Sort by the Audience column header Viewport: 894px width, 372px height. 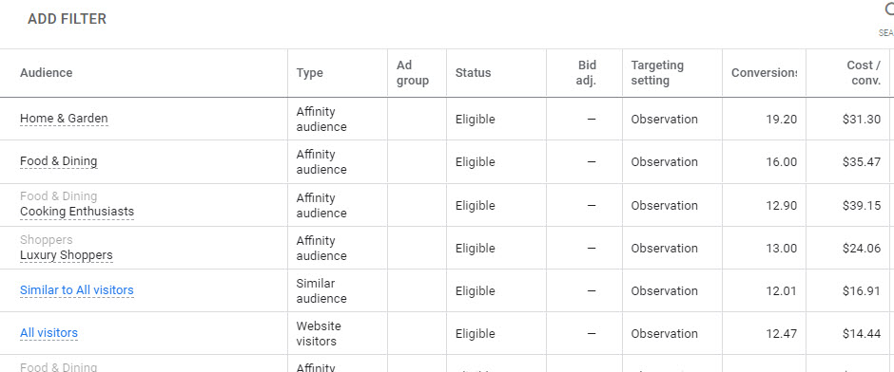pyautogui.click(x=47, y=73)
